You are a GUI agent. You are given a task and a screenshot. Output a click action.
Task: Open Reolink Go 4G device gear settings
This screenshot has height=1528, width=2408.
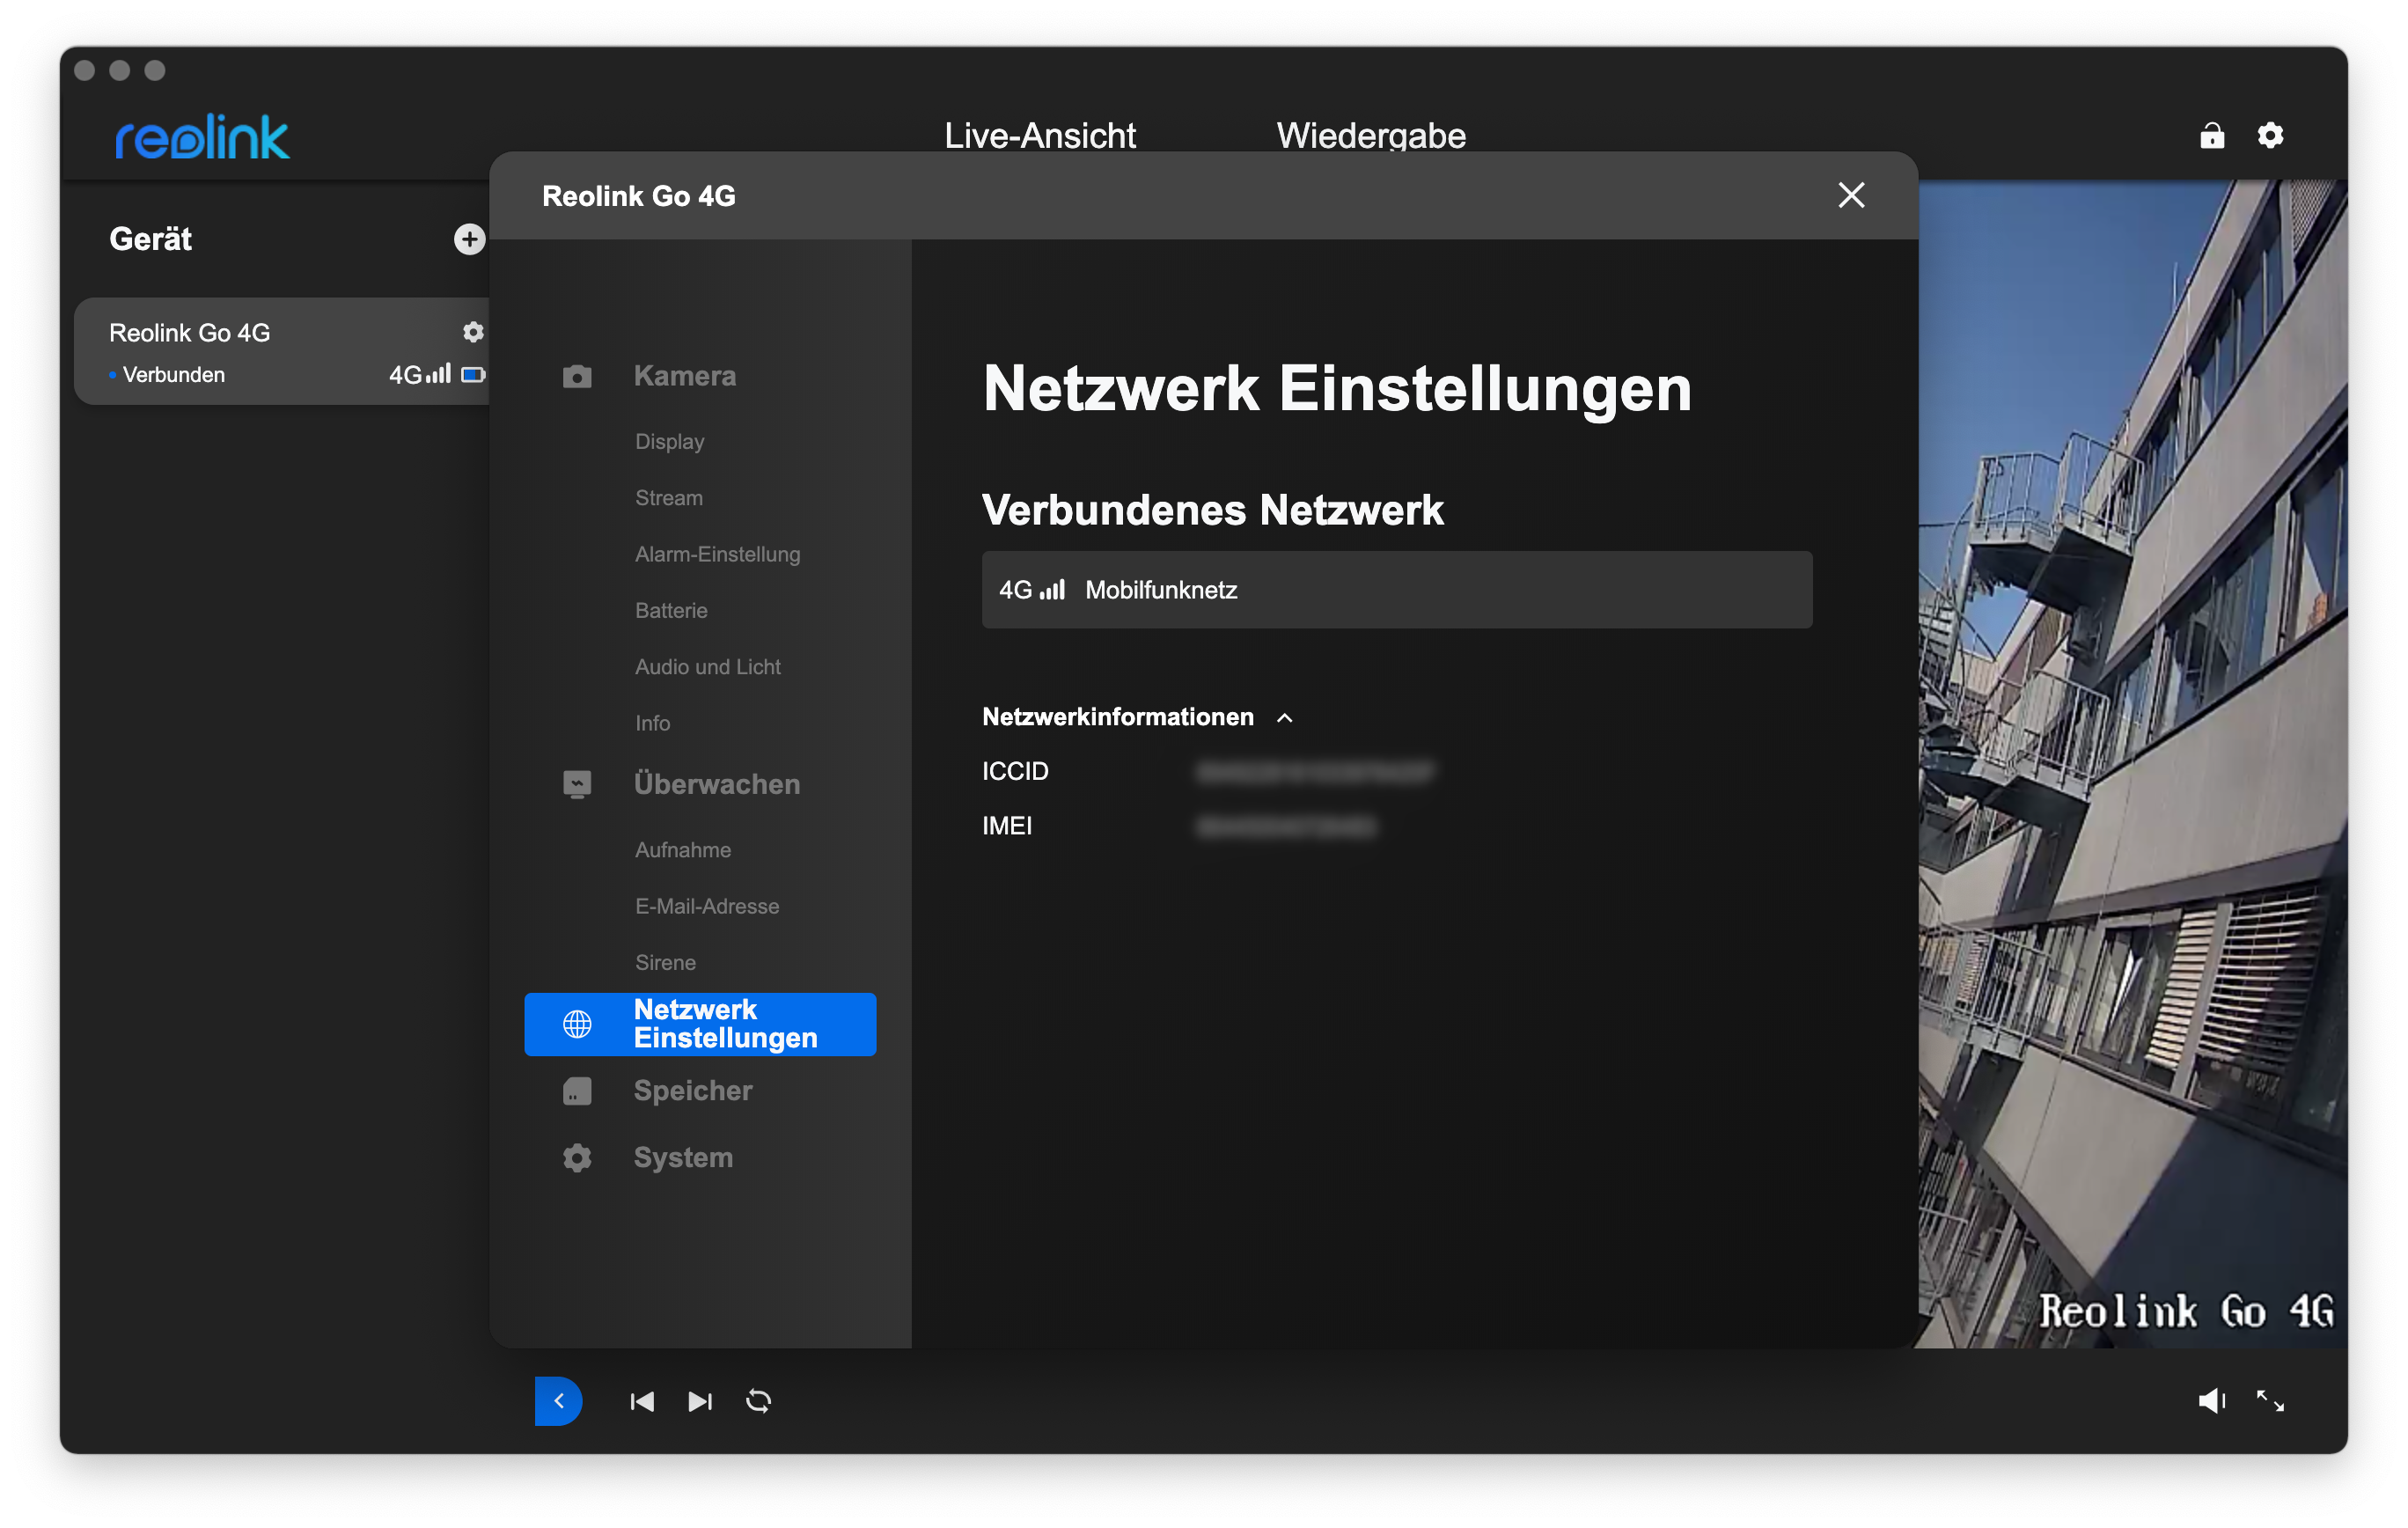(x=473, y=332)
